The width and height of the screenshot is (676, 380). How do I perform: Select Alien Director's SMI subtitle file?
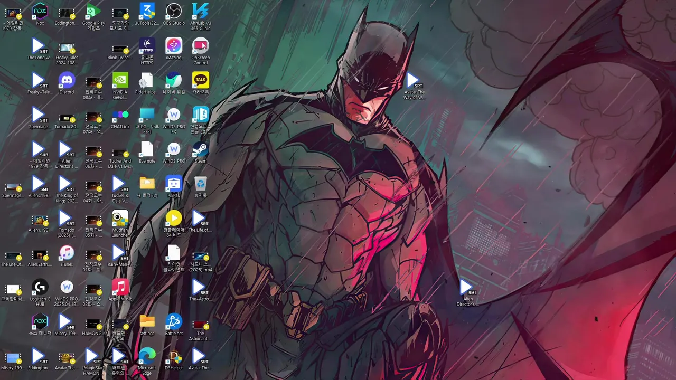468,293
